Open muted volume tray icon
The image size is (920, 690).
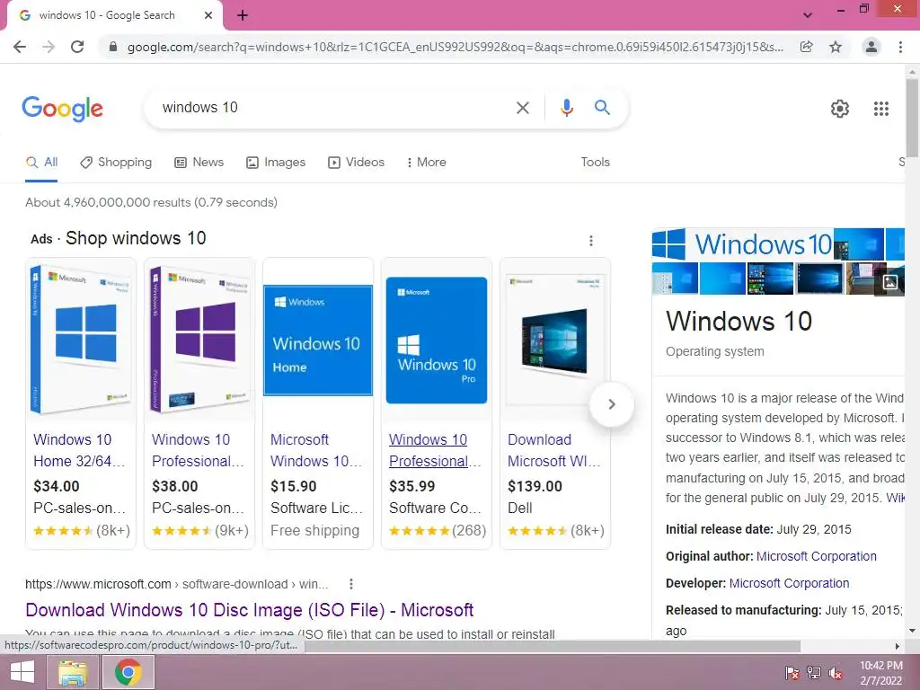[836, 673]
